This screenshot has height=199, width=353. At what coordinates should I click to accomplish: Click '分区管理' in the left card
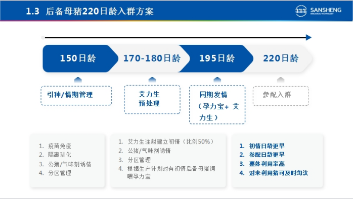coord(60,173)
